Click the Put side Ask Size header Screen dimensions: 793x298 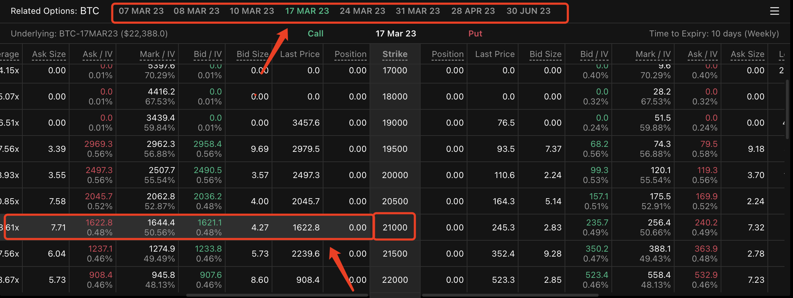748,54
